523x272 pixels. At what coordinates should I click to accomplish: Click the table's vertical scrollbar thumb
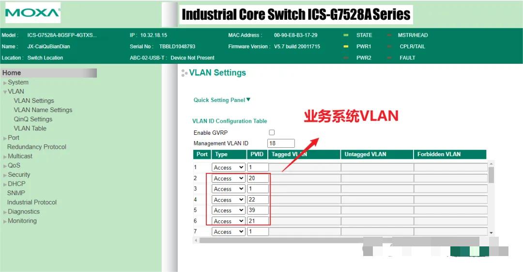click(491, 175)
